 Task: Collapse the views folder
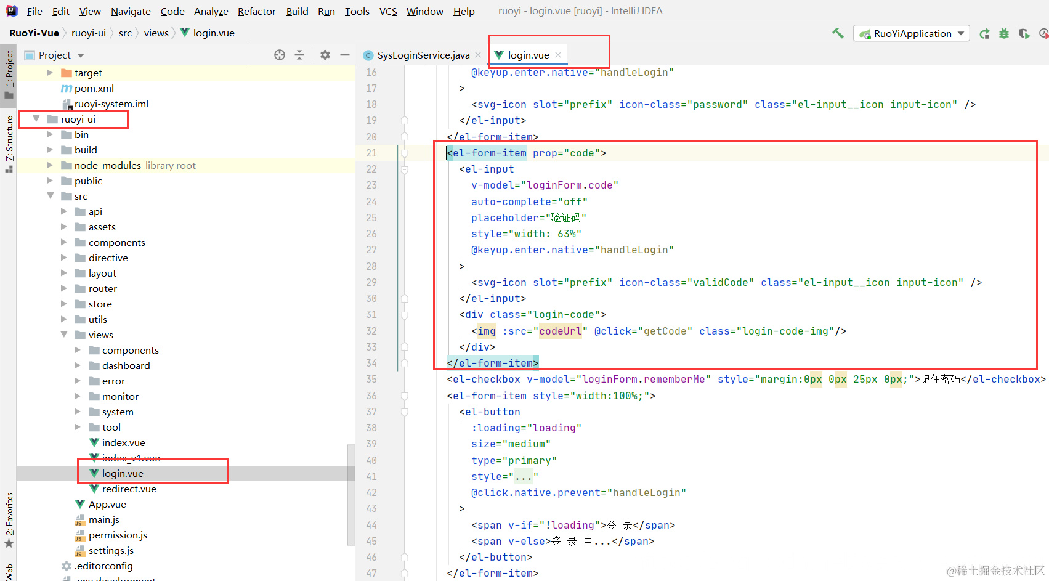pyautogui.click(x=64, y=335)
